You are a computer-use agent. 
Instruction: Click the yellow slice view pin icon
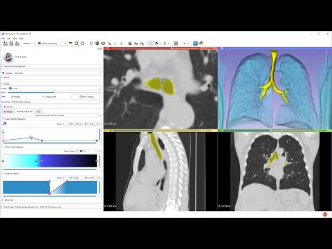106,131
